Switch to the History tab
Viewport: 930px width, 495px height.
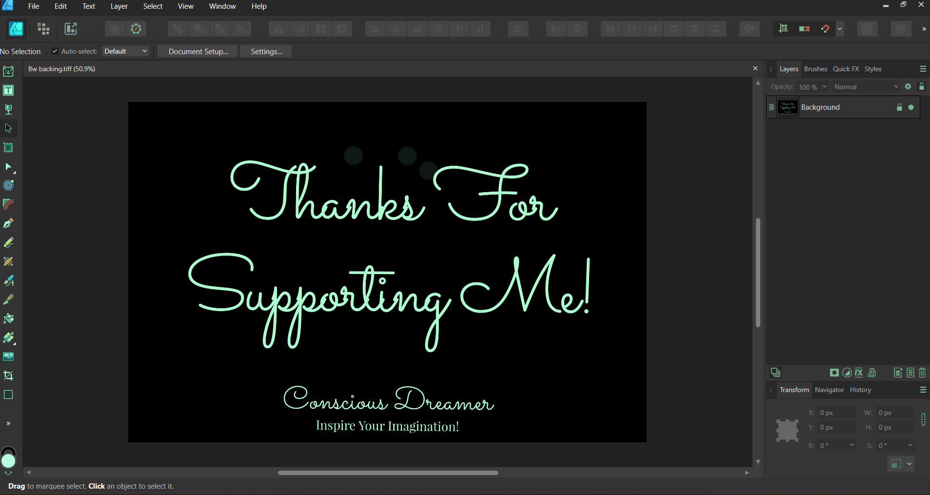click(x=860, y=390)
